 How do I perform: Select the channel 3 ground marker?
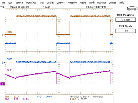(x=3, y=84)
